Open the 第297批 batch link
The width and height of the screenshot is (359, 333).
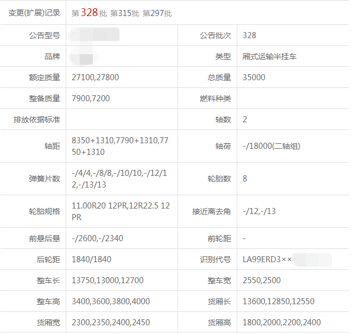(x=157, y=13)
